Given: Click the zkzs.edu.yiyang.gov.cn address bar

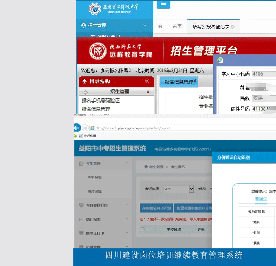Looking at the screenshot, I should (182, 128).
